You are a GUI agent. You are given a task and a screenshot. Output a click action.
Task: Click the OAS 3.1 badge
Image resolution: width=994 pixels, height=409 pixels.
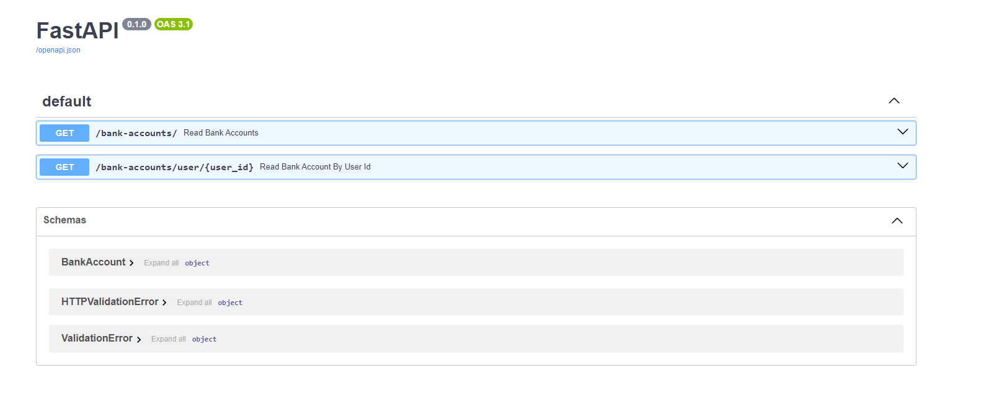pos(174,24)
